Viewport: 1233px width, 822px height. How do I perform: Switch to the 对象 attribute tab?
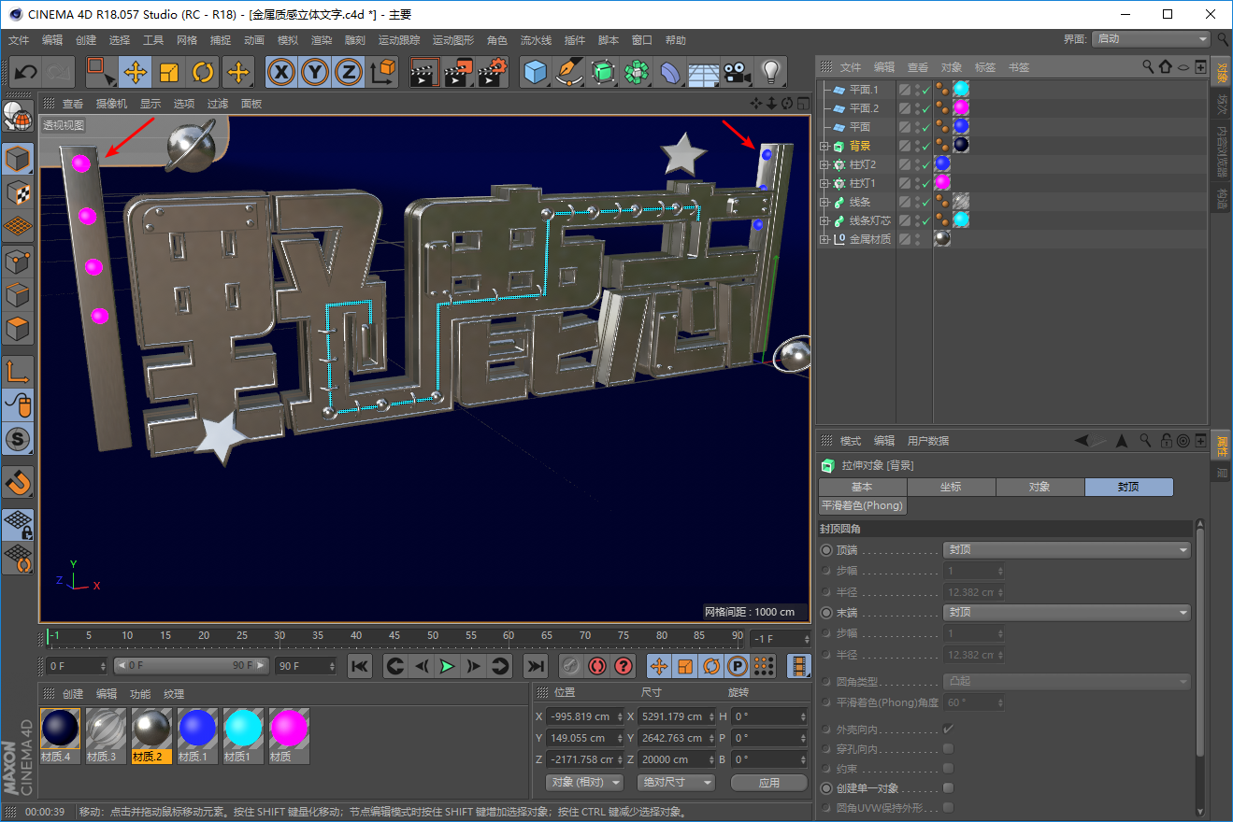[x=1040, y=487]
